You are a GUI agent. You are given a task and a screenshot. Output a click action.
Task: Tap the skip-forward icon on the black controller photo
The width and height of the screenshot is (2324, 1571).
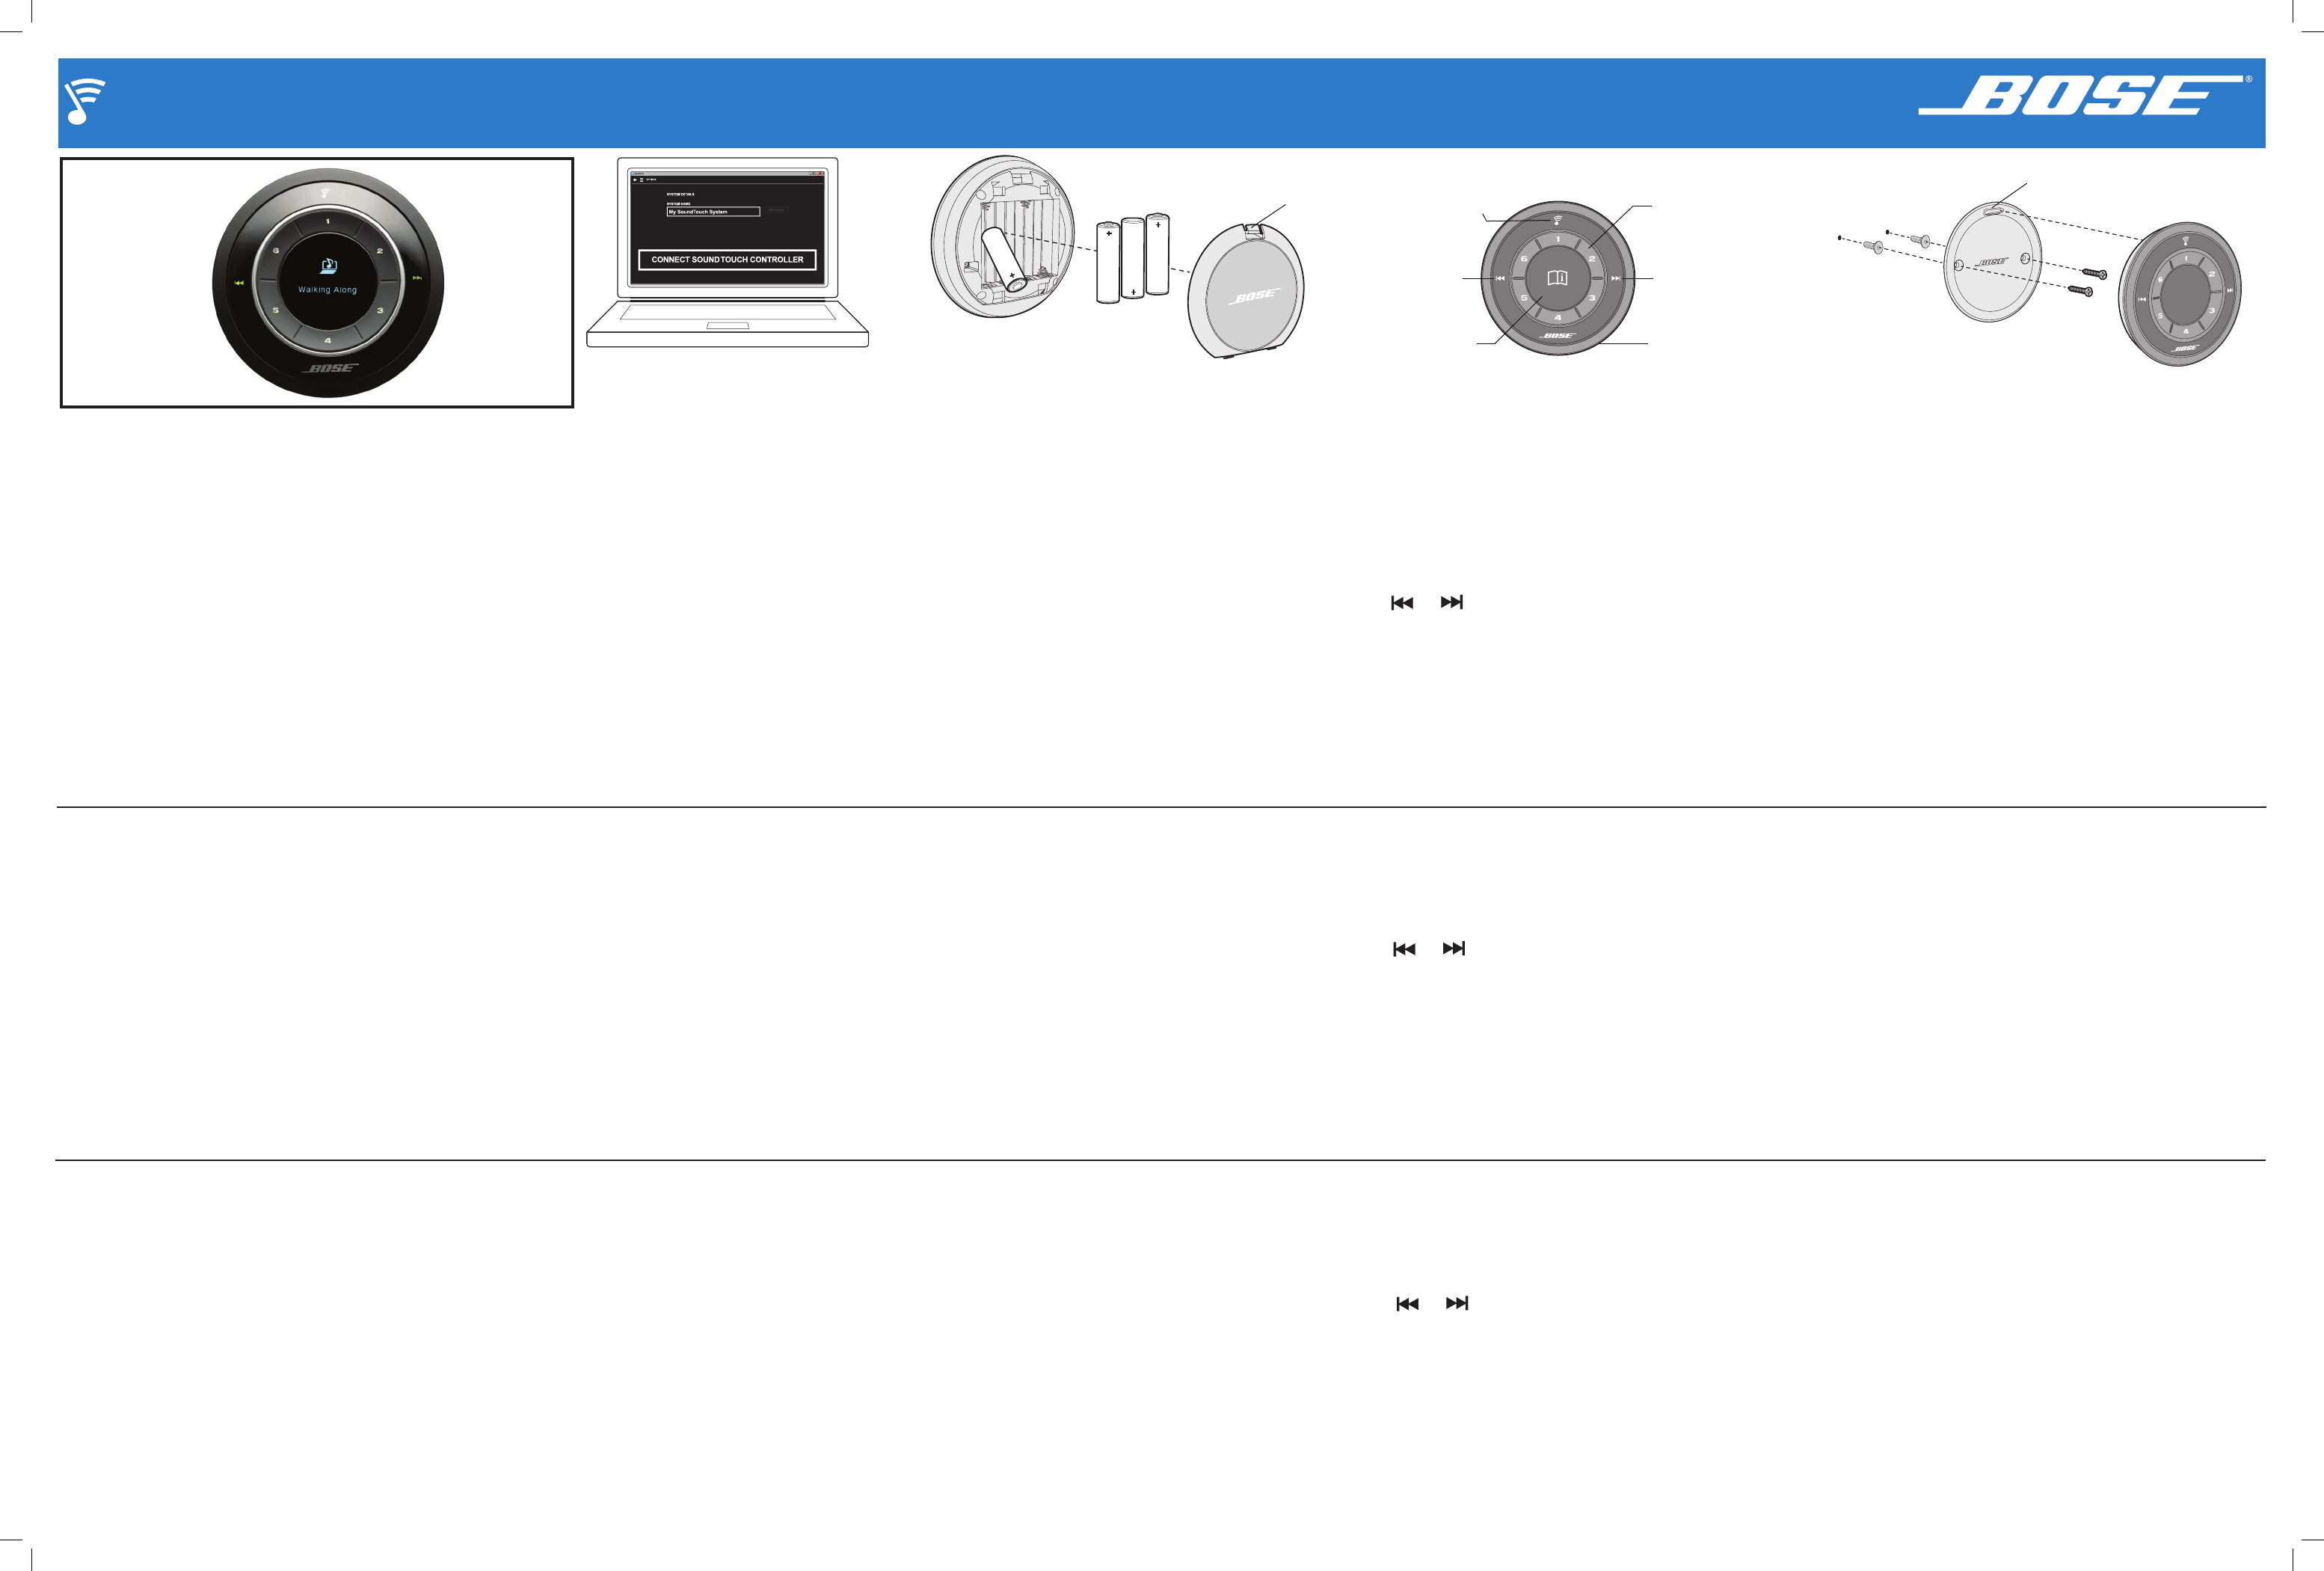[x=417, y=278]
